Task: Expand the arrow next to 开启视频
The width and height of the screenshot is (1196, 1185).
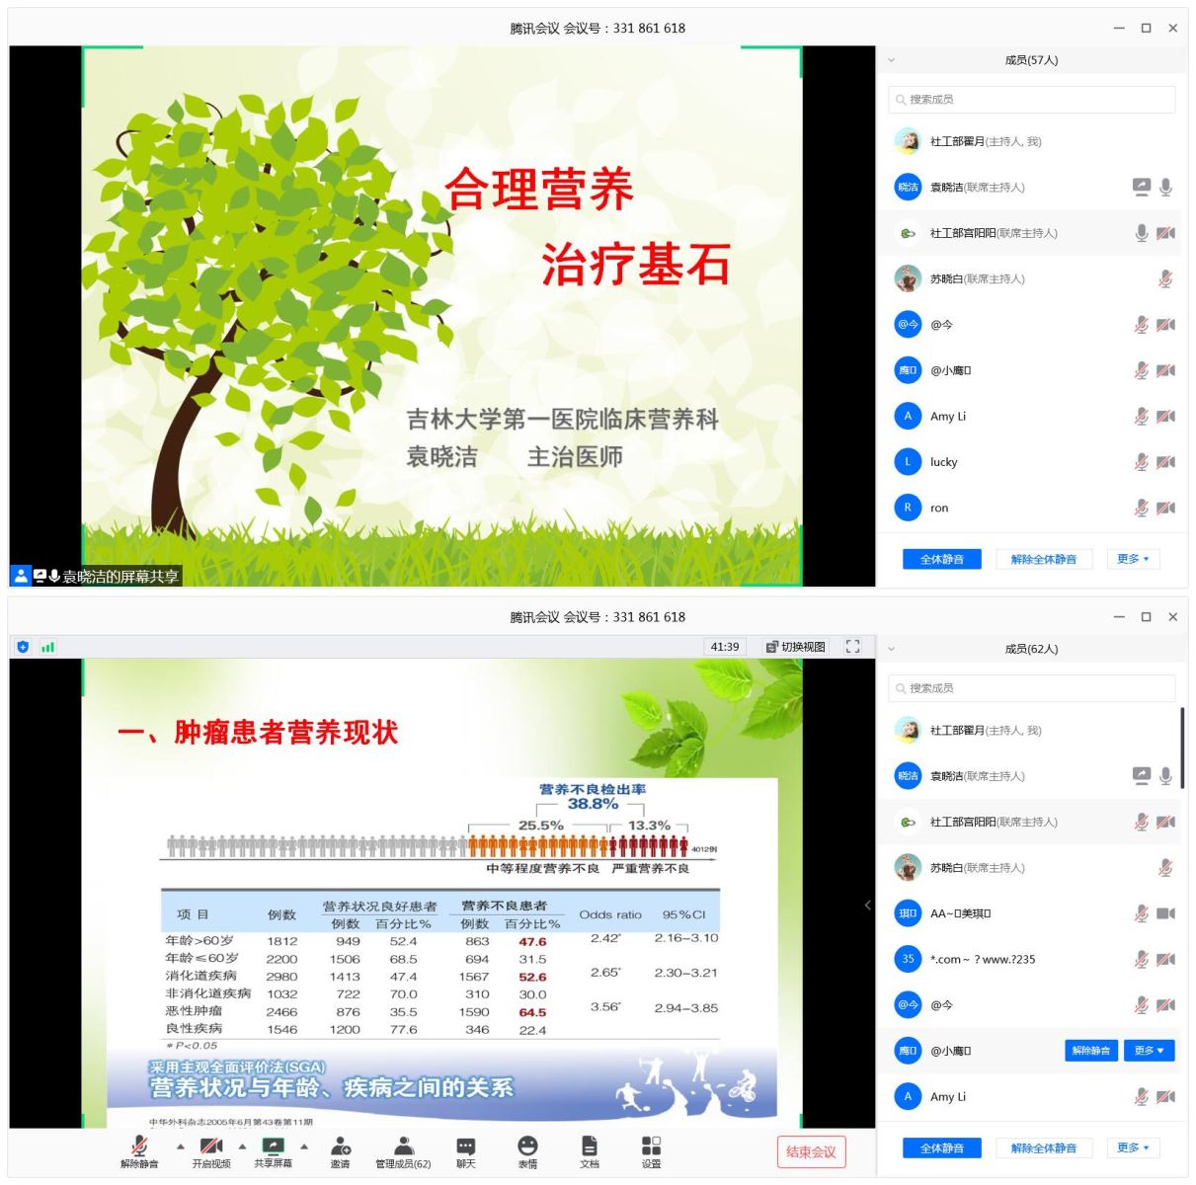Action: click(242, 1146)
